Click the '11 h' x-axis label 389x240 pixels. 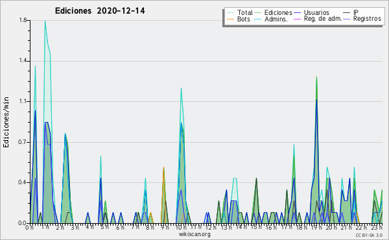(196, 227)
